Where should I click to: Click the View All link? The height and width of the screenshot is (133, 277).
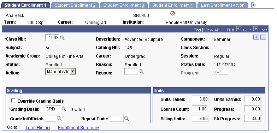[211, 30]
